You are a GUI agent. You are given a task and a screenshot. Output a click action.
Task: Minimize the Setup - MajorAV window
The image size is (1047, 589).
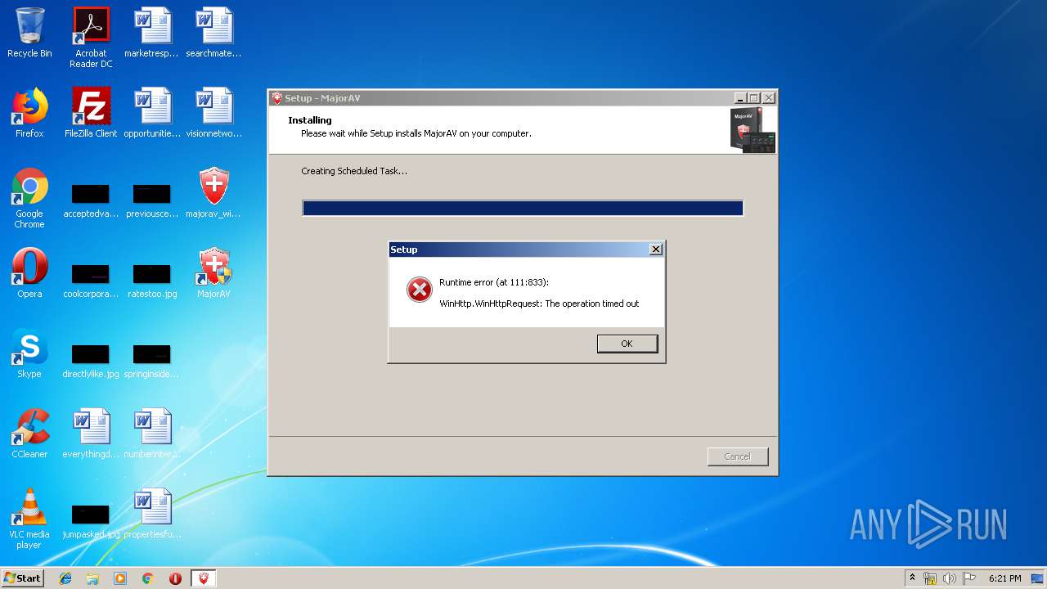739,98
